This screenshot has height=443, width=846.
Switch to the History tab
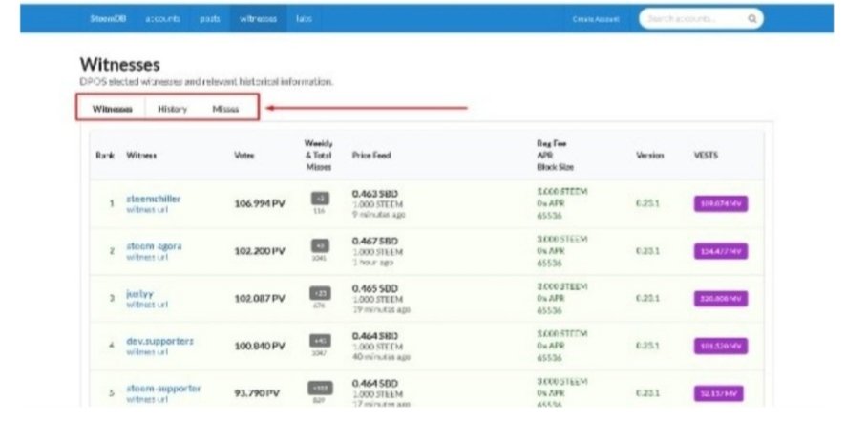click(x=172, y=109)
